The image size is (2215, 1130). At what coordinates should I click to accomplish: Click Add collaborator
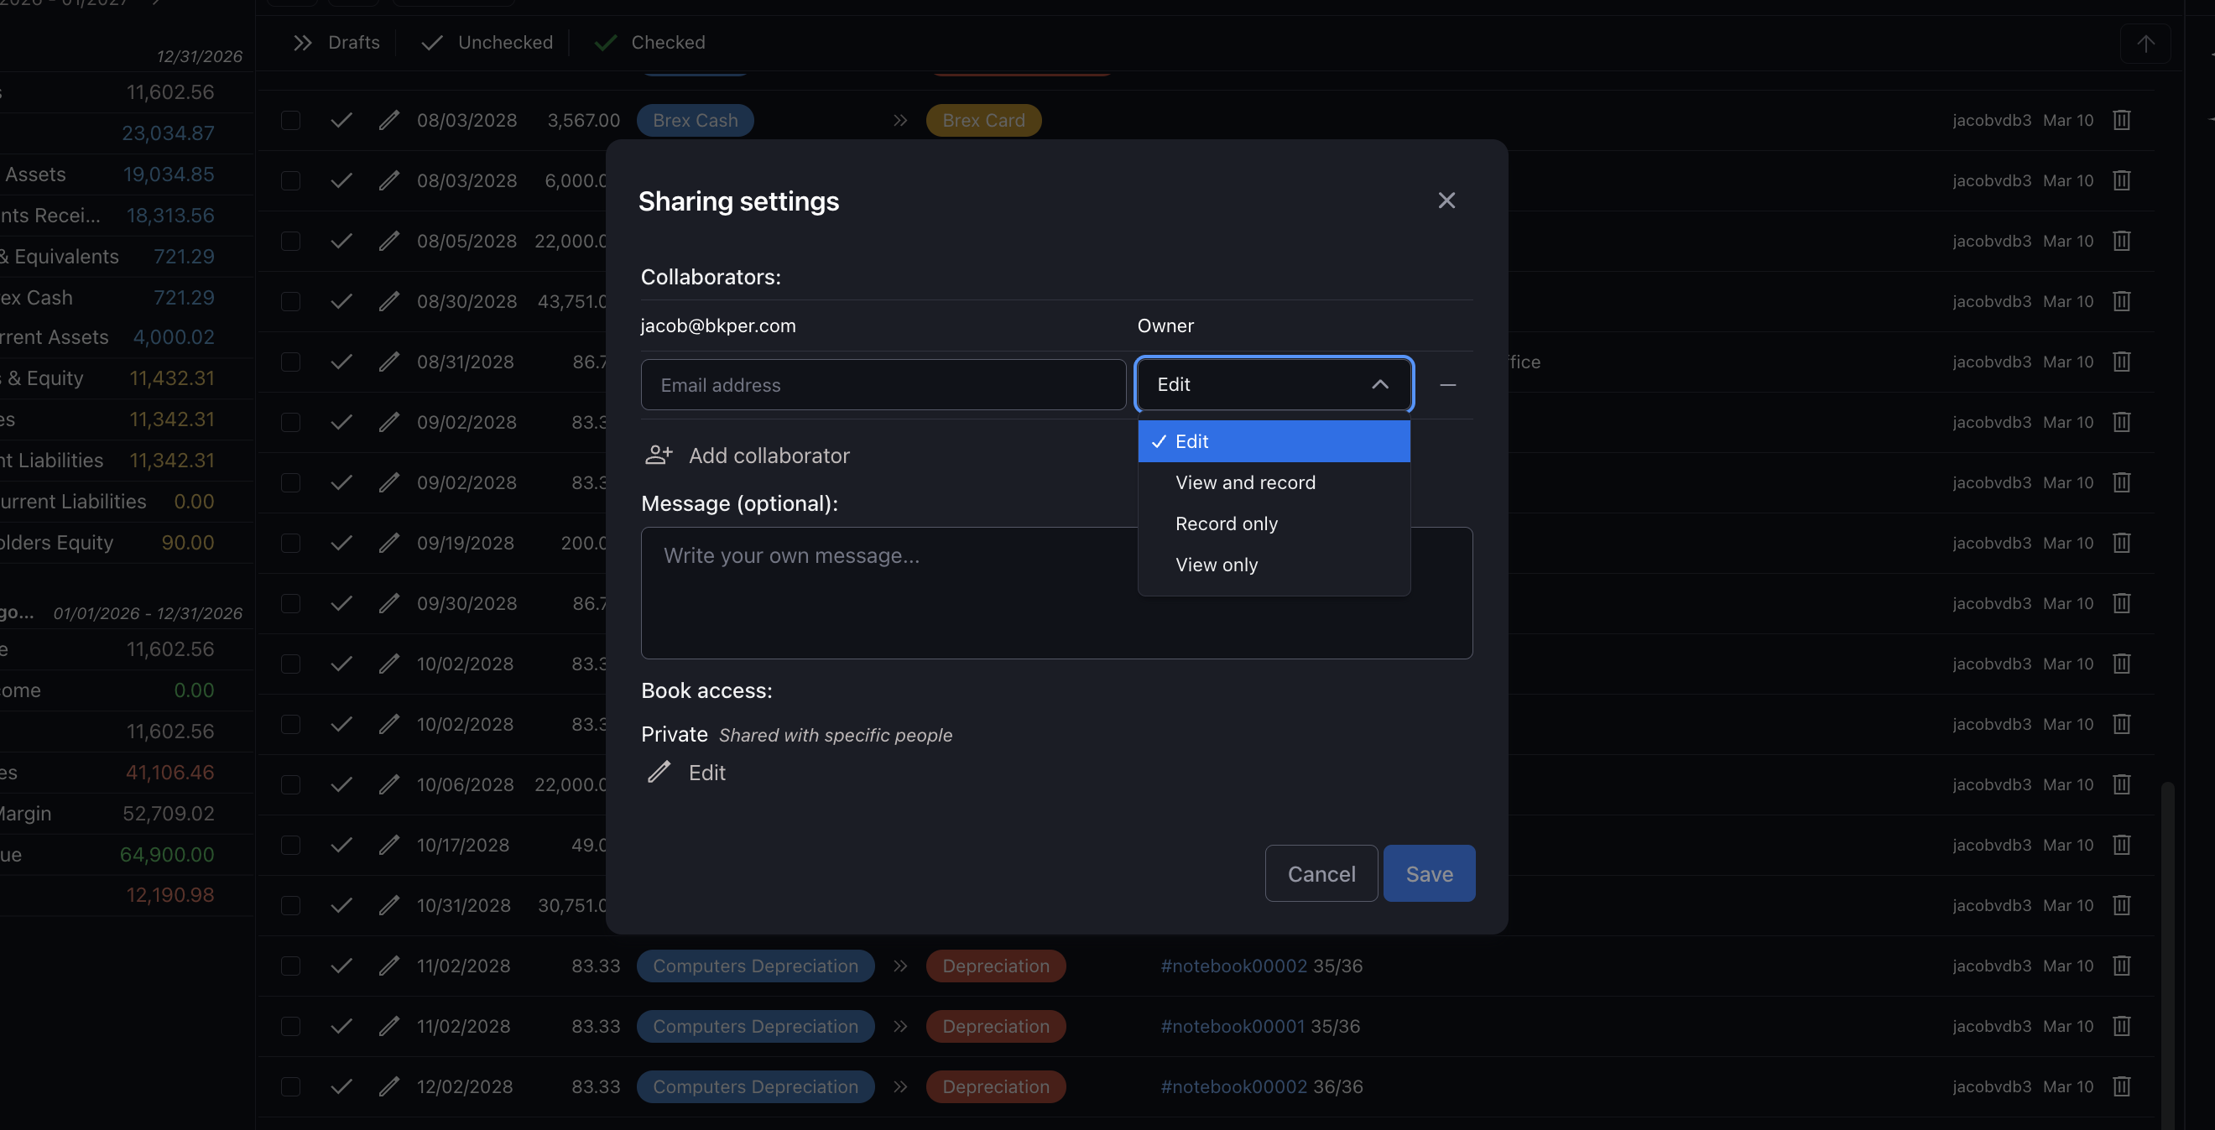[748, 455]
